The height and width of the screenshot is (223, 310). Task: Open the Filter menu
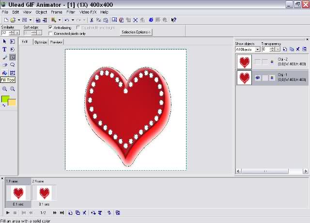pyautogui.click(x=71, y=12)
